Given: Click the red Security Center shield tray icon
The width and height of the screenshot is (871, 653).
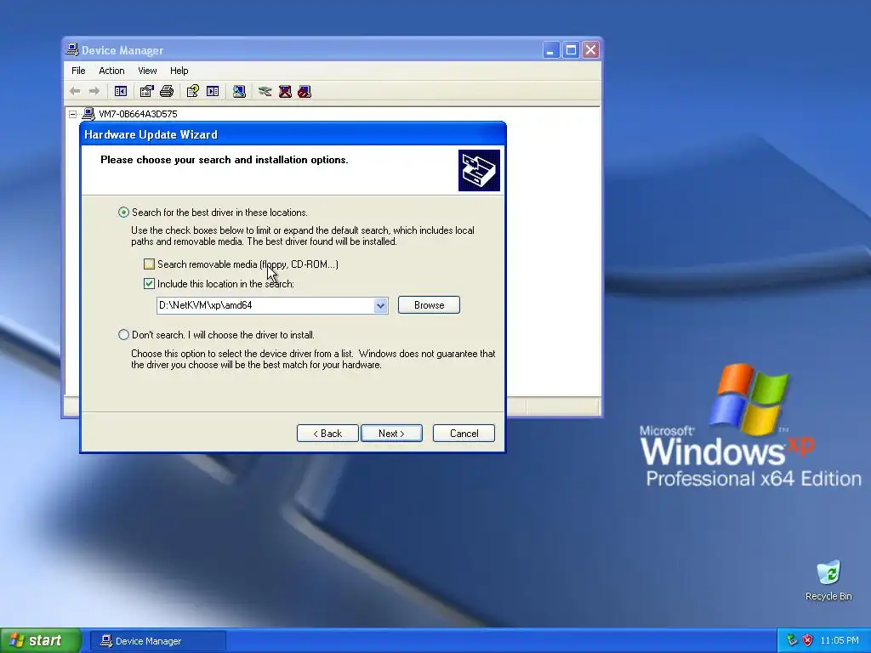Looking at the screenshot, I should [808, 640].
